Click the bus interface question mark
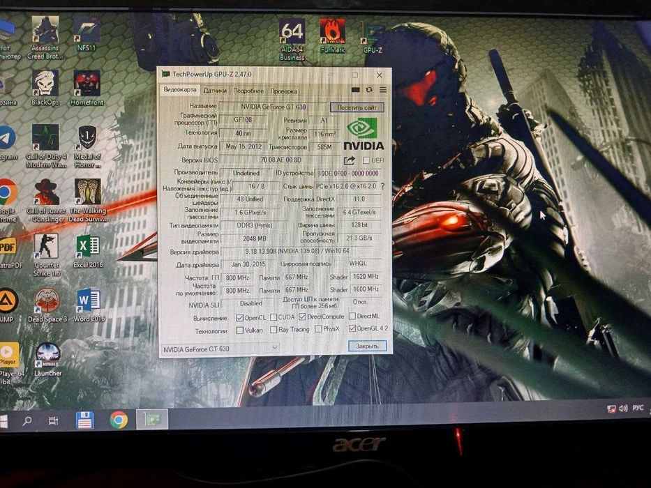This screenshot has height=488, width=651. [x=382, y=186]
